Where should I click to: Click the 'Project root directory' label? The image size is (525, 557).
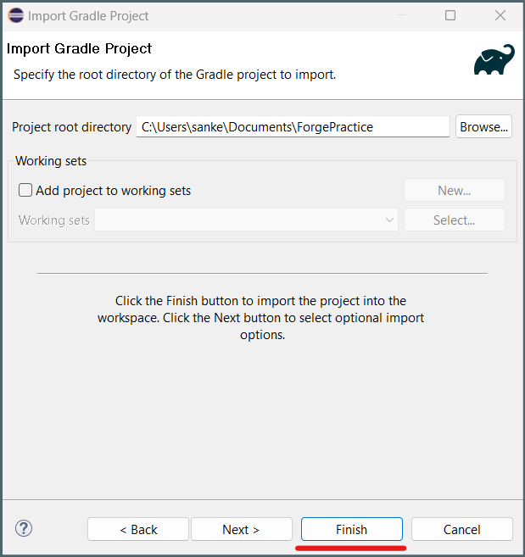pos(71,127)
